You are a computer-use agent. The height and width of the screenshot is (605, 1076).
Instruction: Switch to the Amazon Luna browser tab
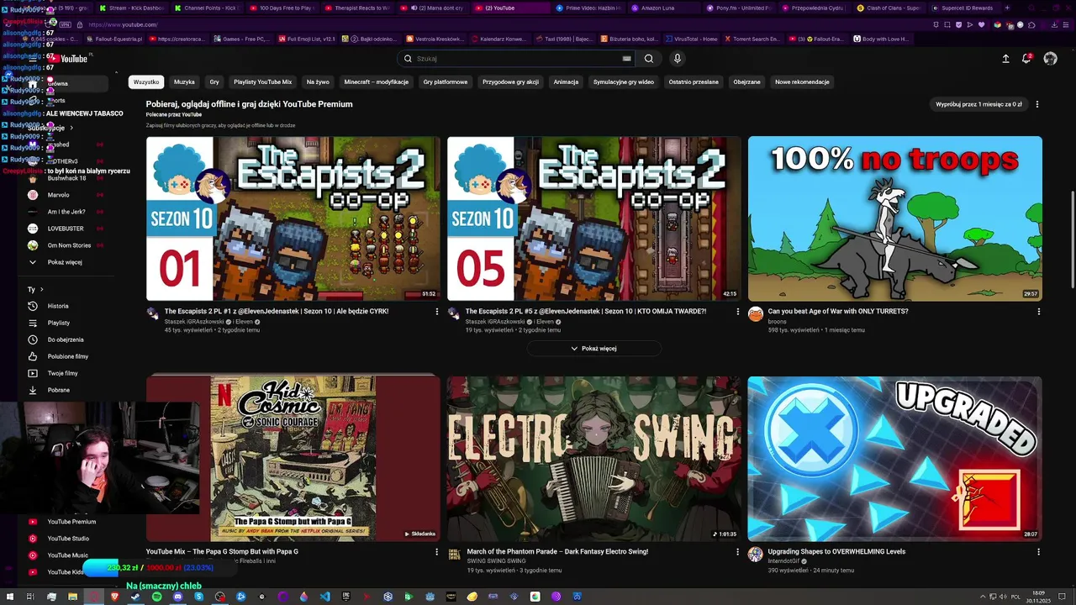[x=662, y=8]
